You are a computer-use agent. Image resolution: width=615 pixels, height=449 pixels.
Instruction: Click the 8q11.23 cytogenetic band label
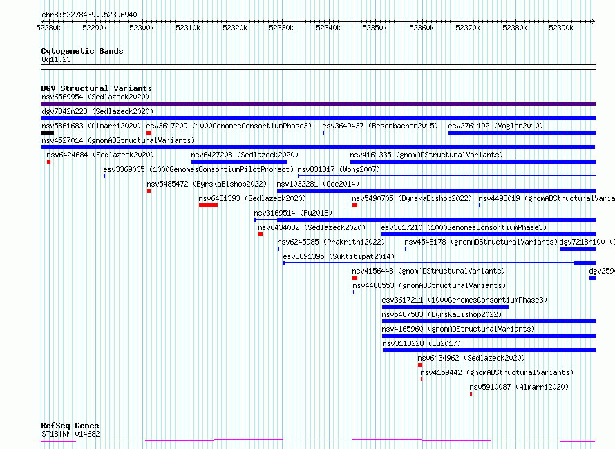[x=56, y=59]
